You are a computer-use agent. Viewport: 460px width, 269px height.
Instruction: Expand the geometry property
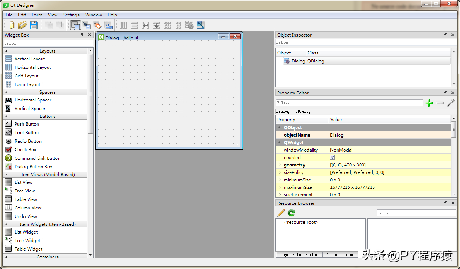coord(280,165)
